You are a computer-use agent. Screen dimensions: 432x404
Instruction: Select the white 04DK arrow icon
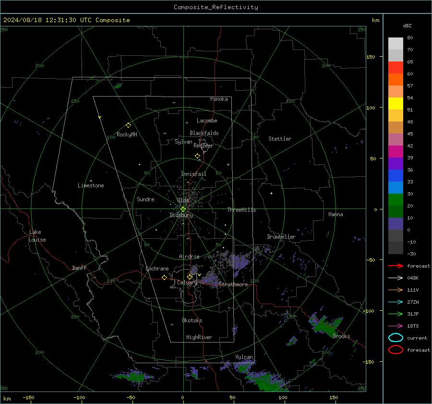396,278
